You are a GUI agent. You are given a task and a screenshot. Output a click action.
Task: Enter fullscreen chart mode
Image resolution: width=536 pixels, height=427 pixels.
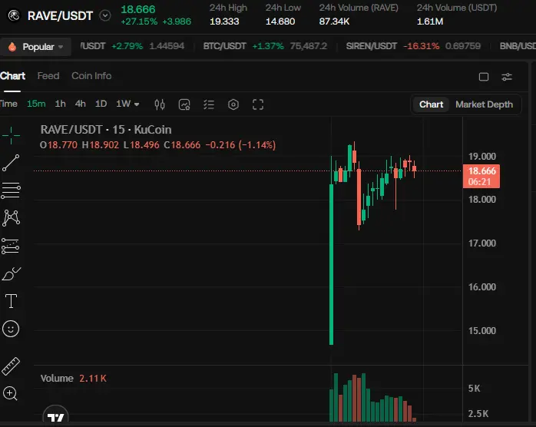point(258,104)
